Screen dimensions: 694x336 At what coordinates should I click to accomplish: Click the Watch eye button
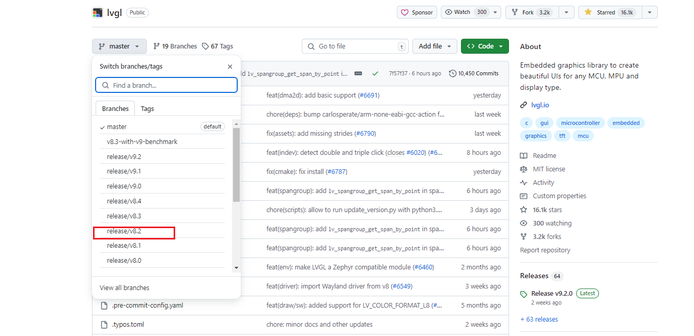(466, 12)
